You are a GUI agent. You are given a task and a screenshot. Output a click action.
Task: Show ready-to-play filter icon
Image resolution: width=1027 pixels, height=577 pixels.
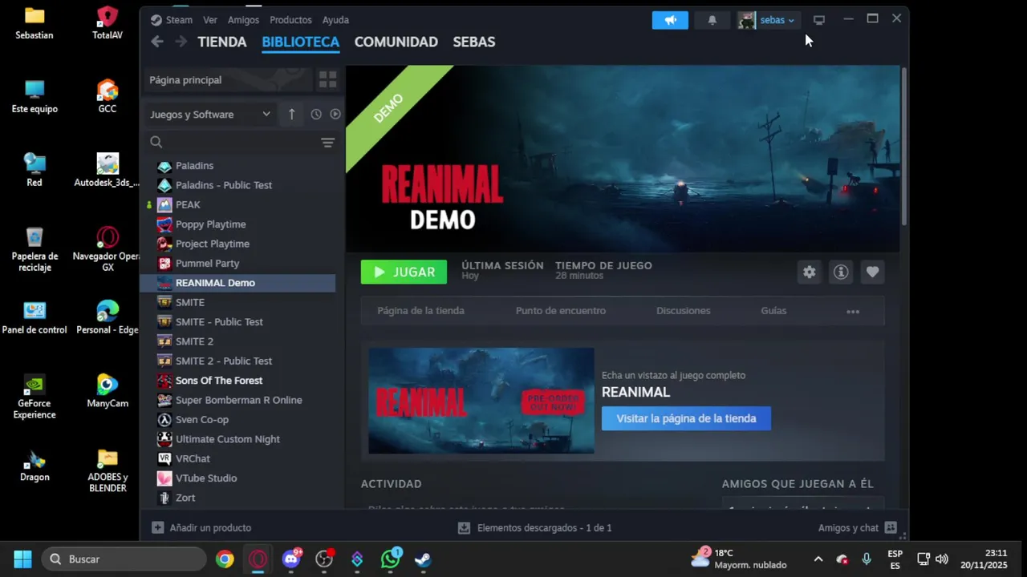click(x=335, y=115)
